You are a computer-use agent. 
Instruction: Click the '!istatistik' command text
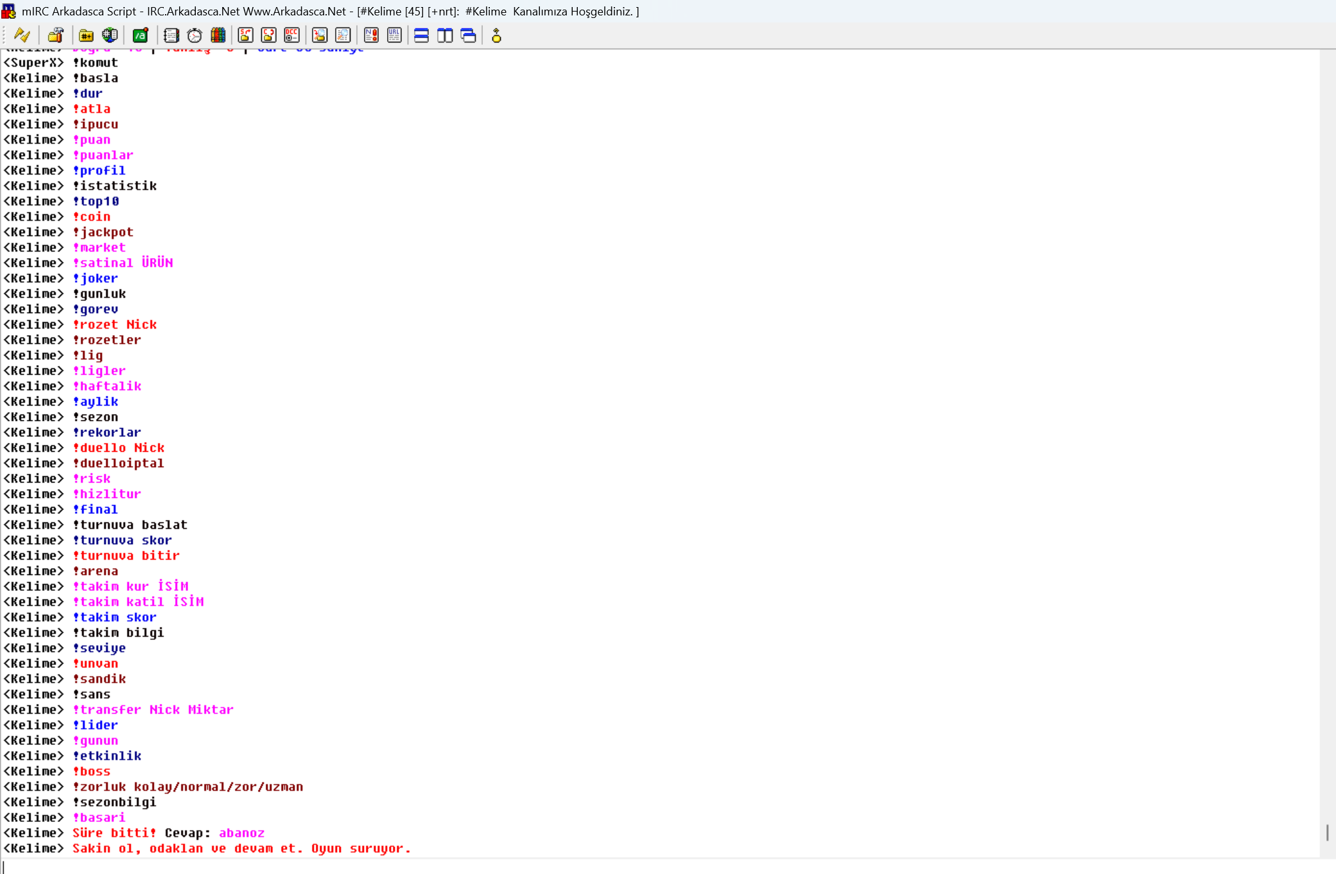pyautogui.click(x=114, y=186)
